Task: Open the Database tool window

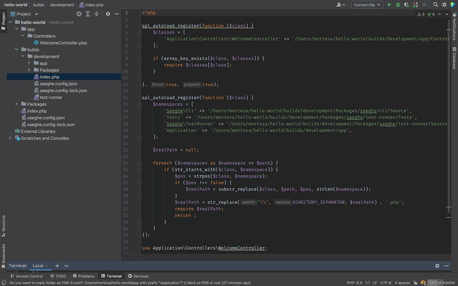Action: coord(455,57)
